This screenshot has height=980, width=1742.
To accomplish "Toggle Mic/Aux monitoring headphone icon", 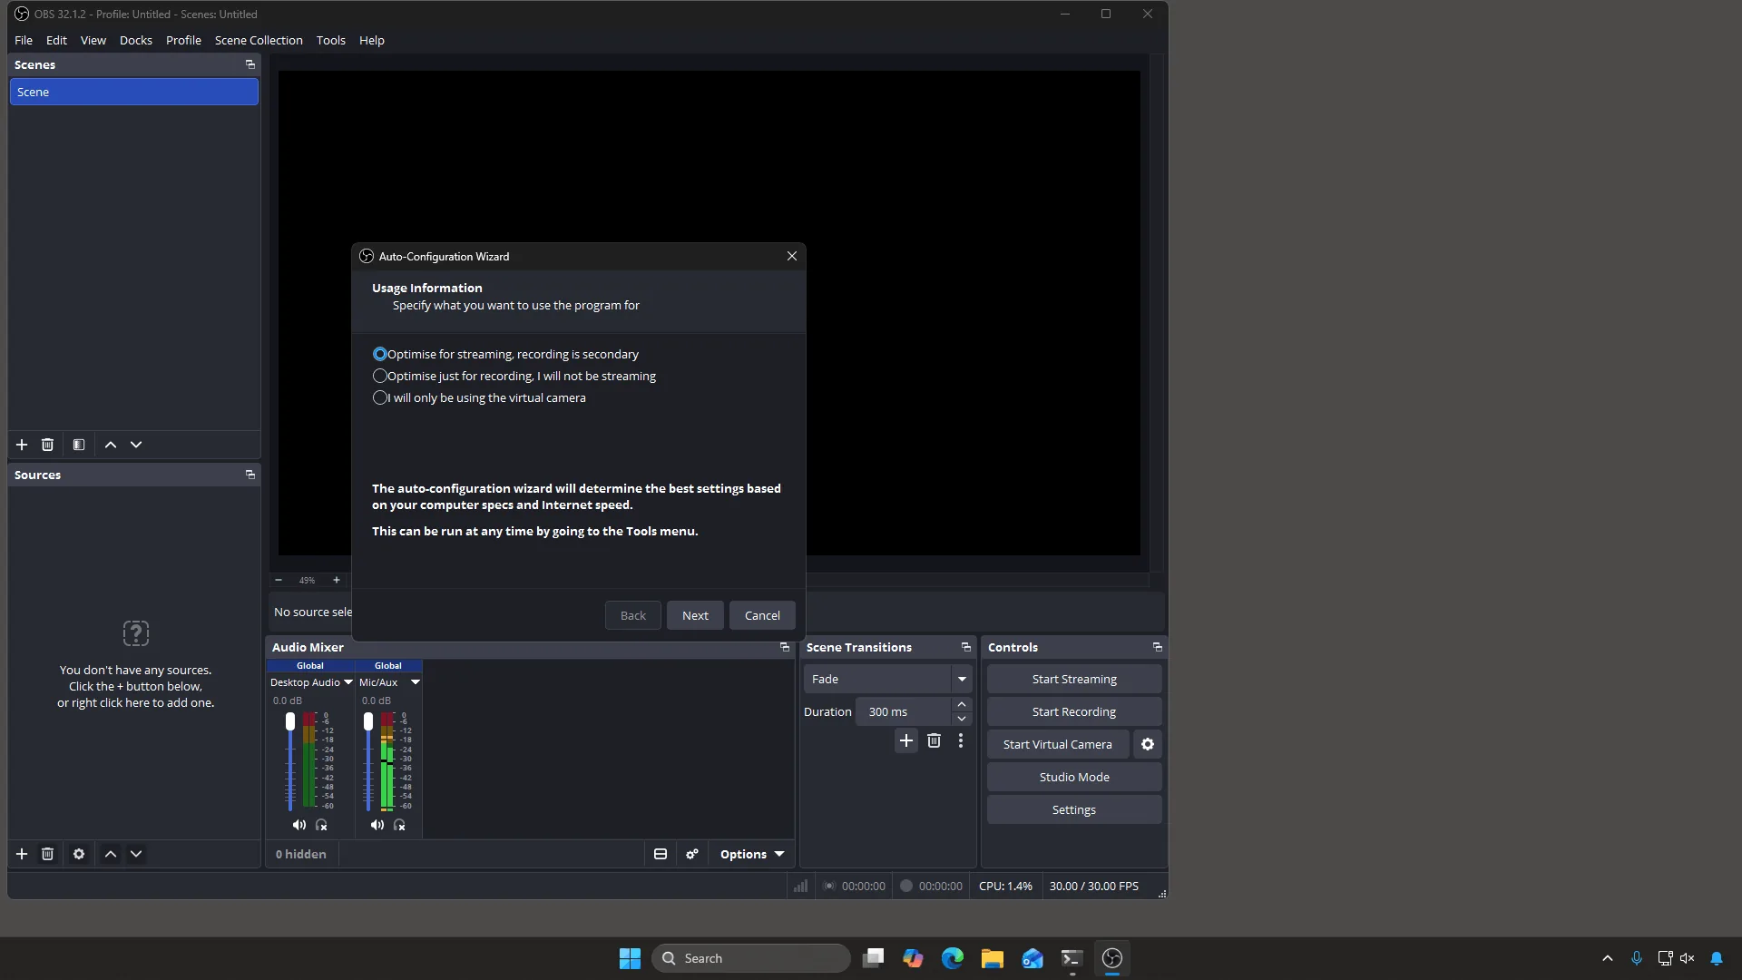I will tap(399, 825).
